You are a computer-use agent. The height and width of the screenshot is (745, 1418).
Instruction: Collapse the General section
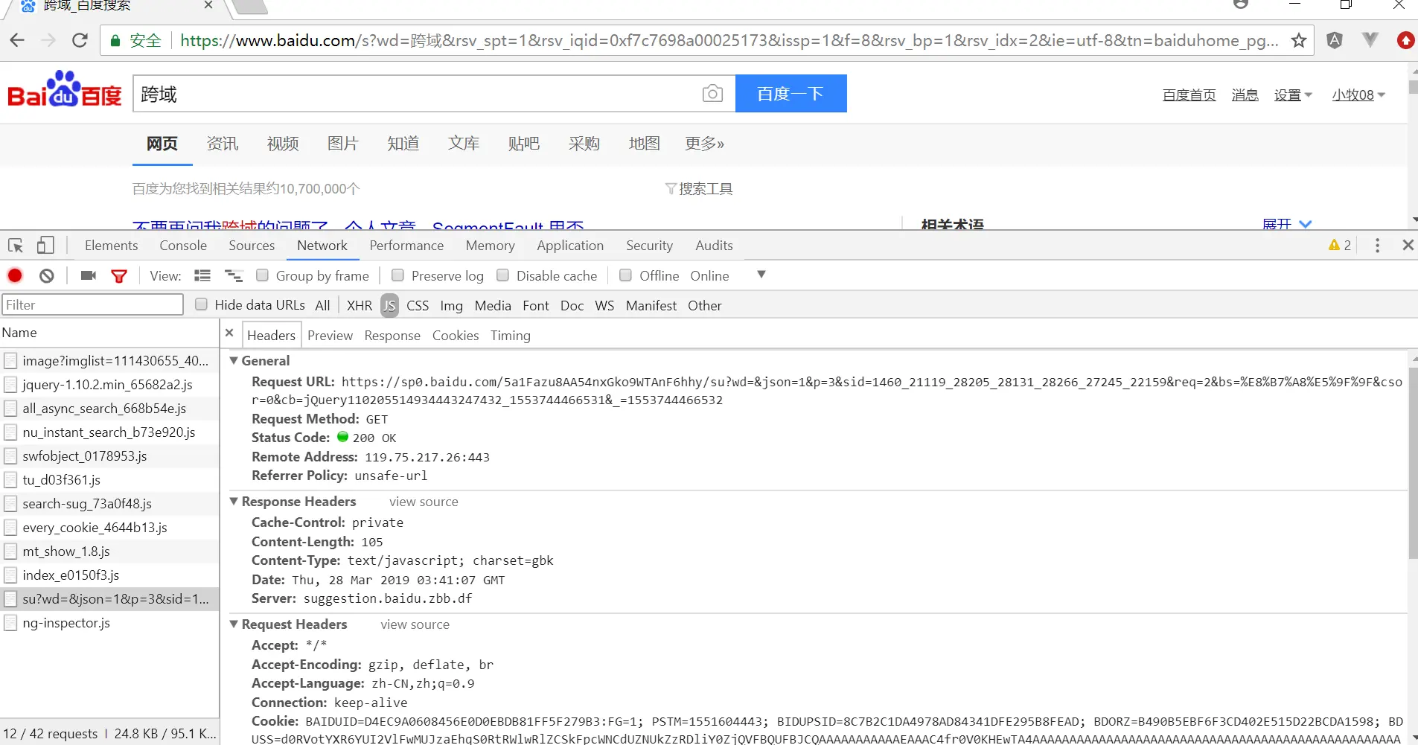234,360
